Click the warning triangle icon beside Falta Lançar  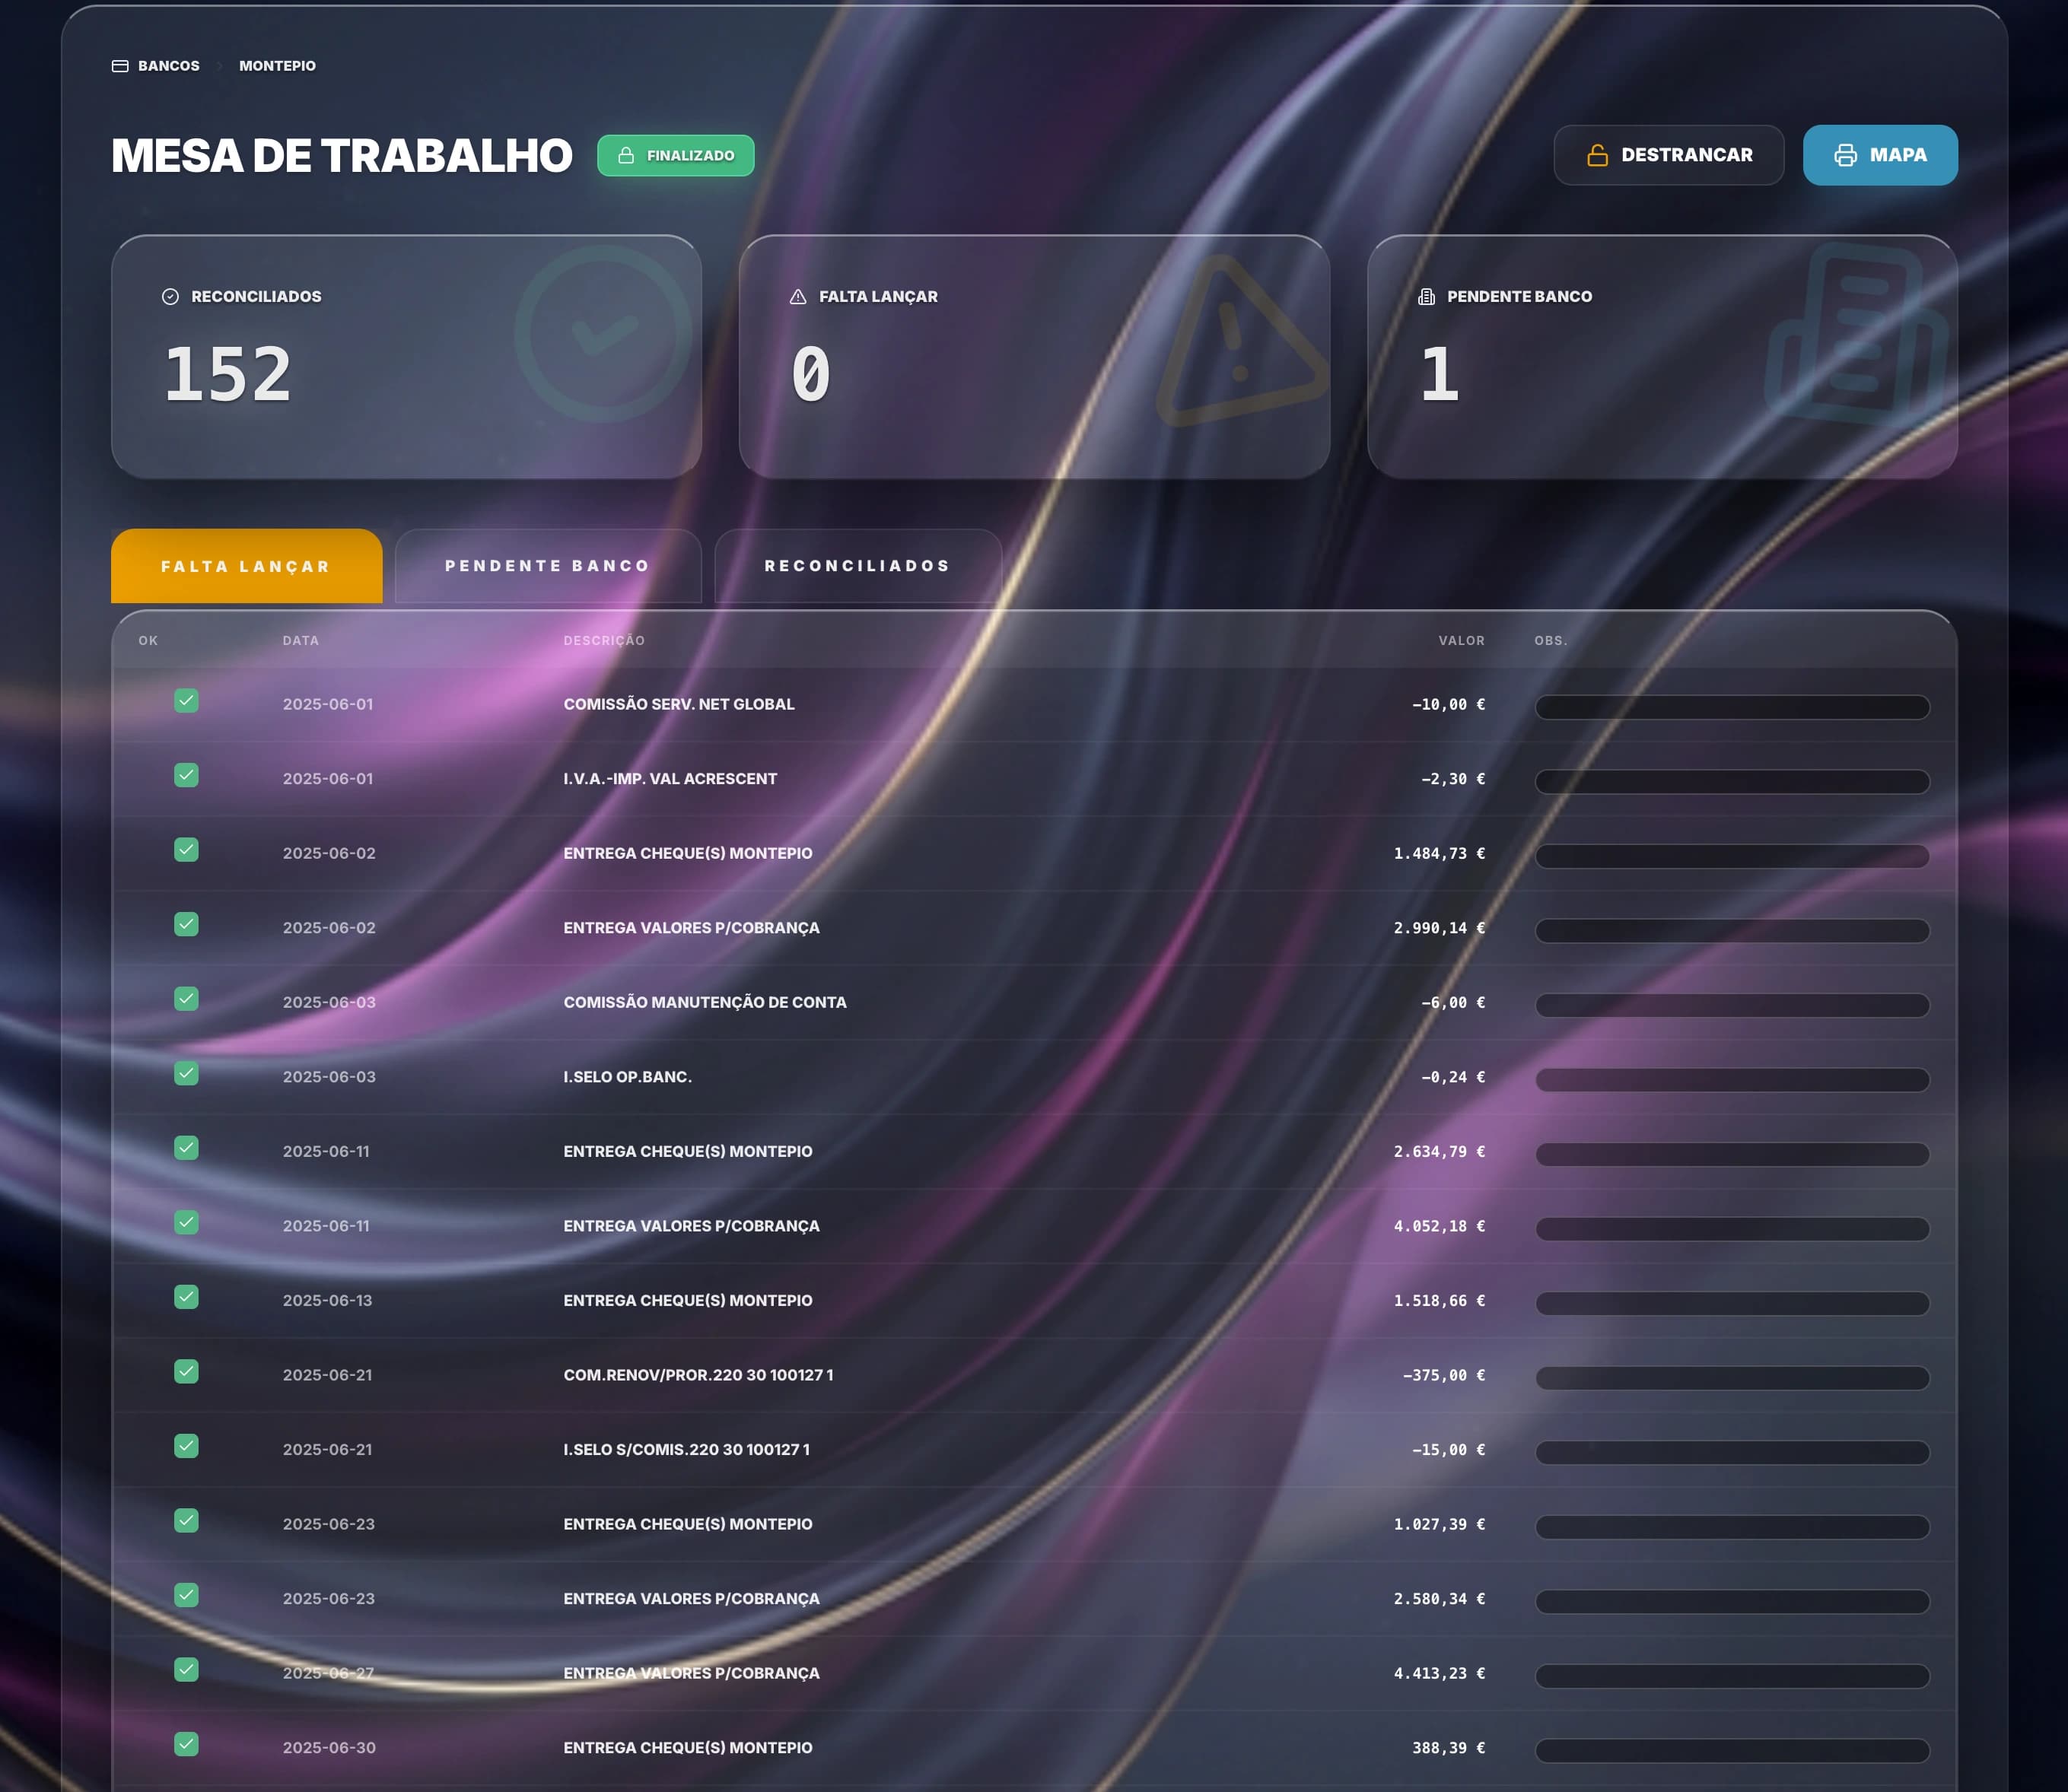(x=797, y=296)
